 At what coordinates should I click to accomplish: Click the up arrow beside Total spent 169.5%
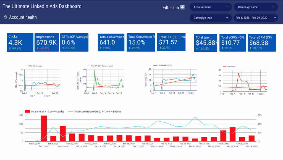[x=197, y=49]
